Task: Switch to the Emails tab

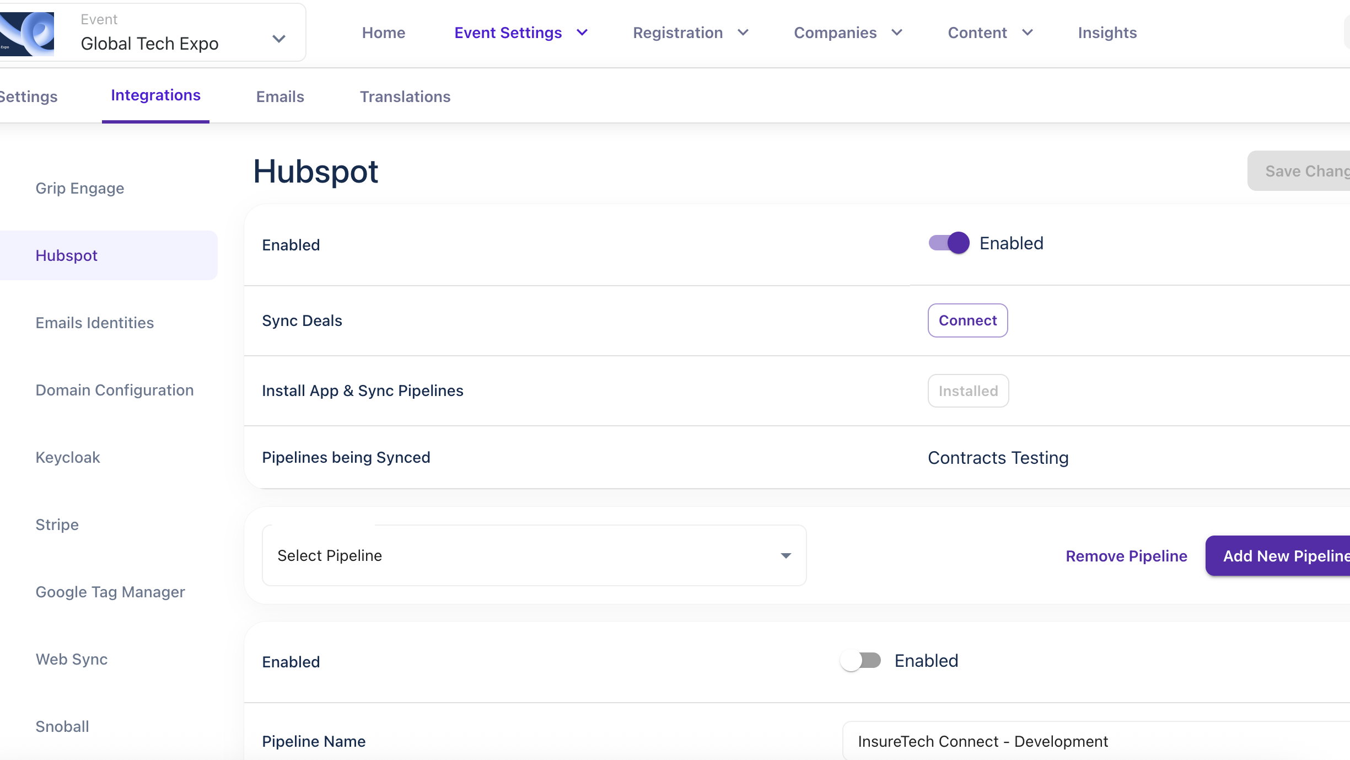Action: pos(280,97)
